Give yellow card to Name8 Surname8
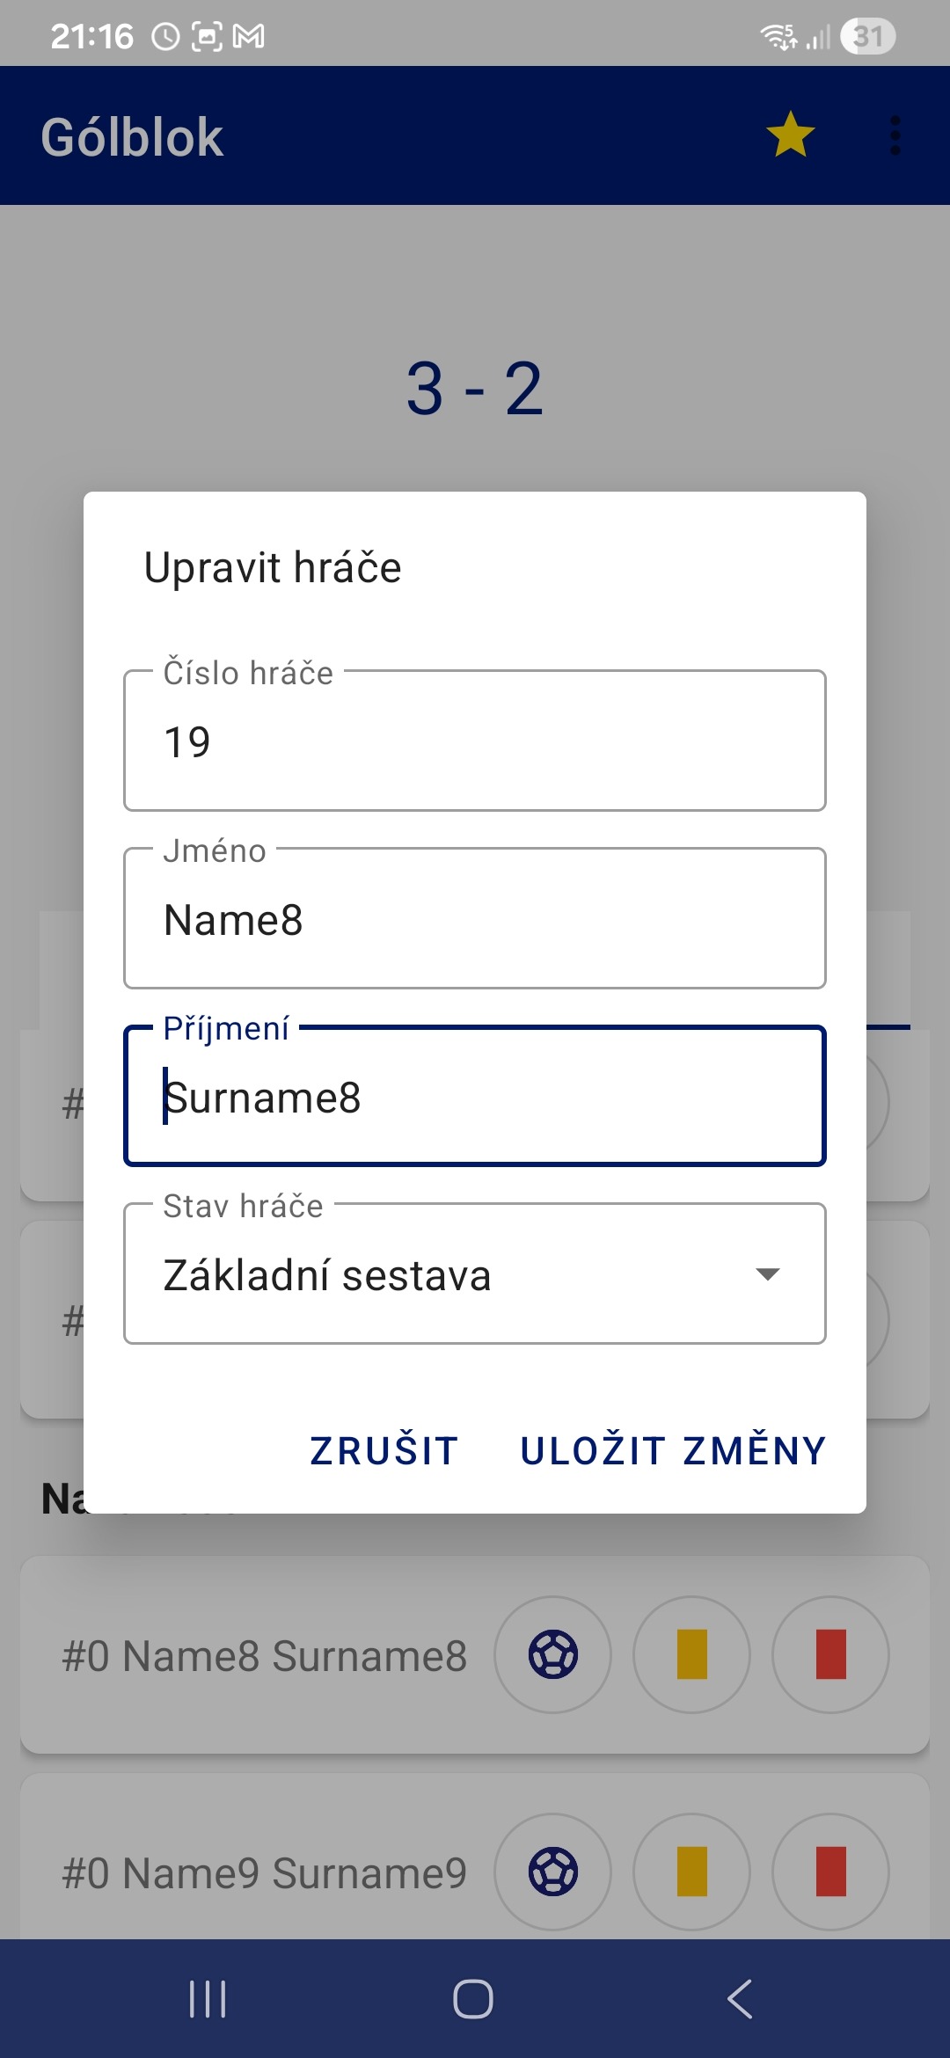 click(x=691, y=1654)
